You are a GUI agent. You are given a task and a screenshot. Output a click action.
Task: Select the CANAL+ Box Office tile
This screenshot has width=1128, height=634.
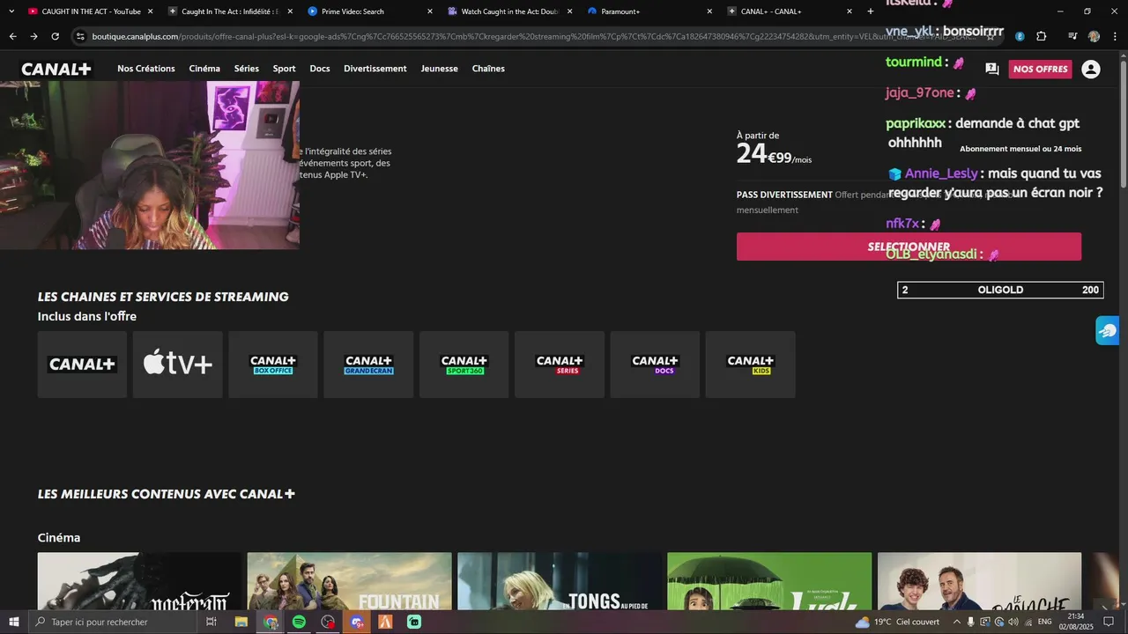(x=273, y=365)
